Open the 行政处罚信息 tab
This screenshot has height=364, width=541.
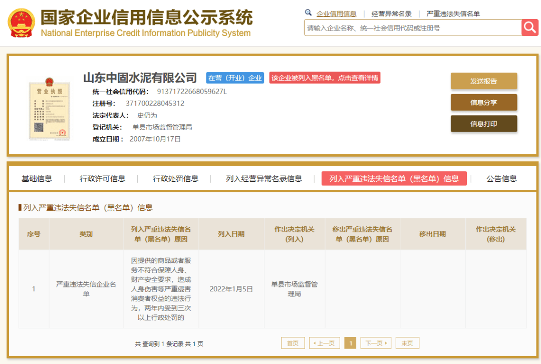176,179
